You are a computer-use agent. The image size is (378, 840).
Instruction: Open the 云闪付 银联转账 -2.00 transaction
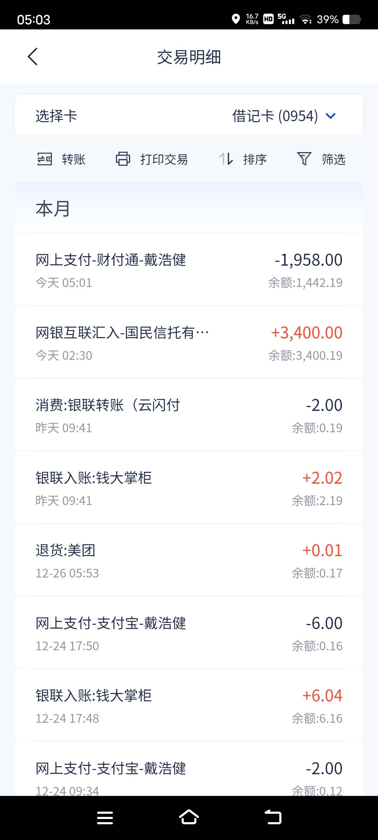coord(189,415)
